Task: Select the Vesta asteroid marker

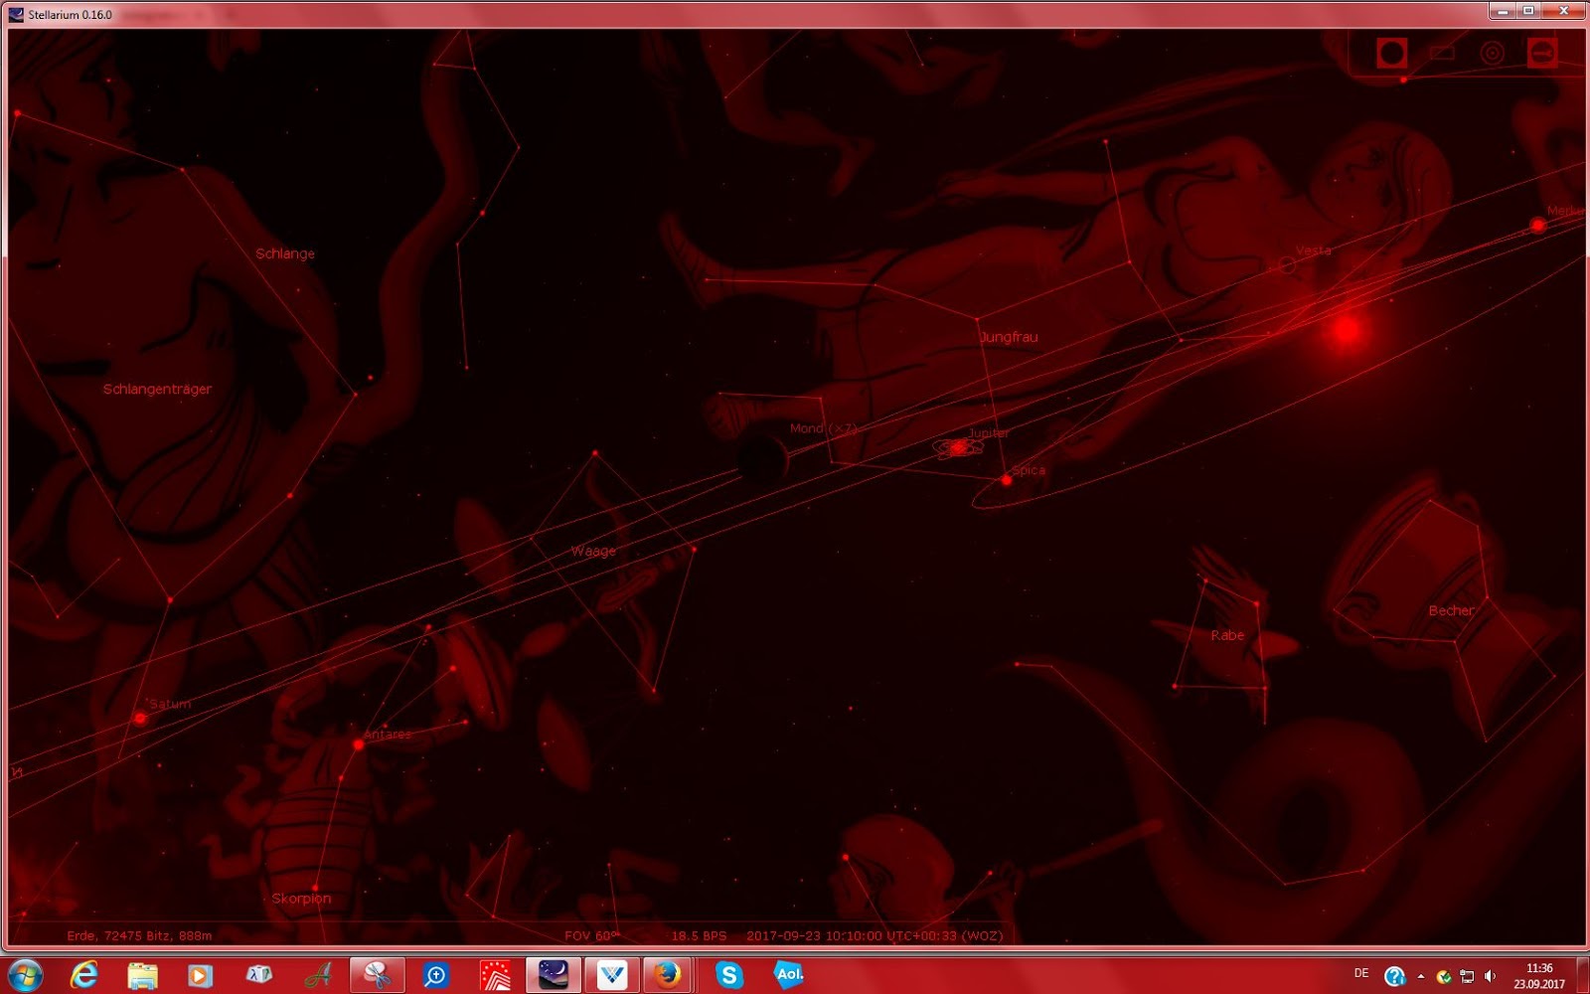Action: click(1287, 265)
